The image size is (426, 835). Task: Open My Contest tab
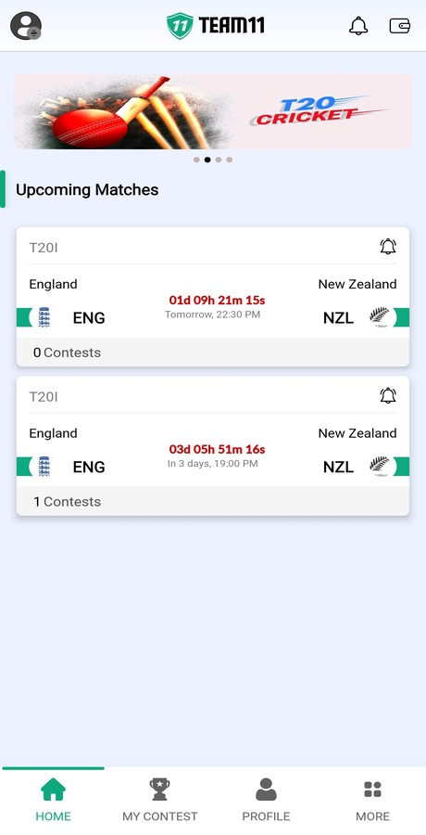pos(159,800)
